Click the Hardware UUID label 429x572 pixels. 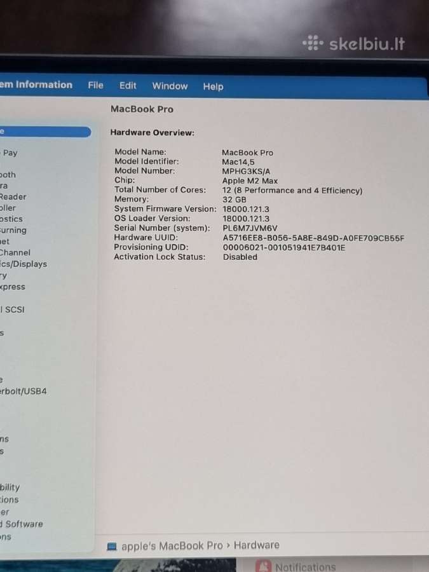(146, 238)
